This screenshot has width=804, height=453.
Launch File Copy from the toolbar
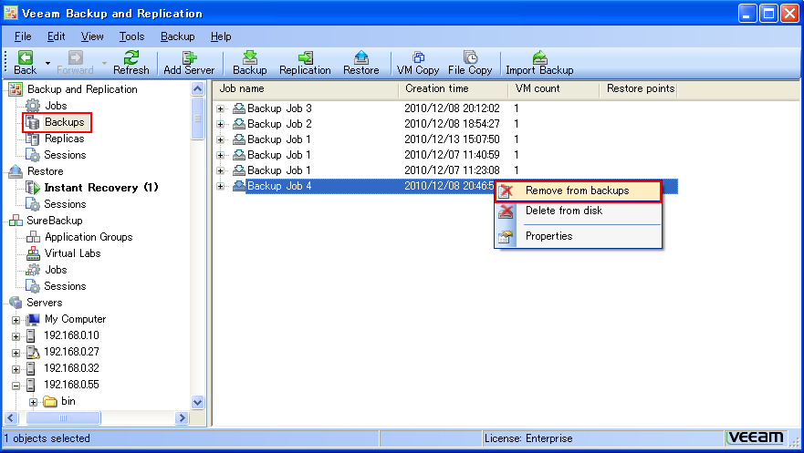point(470,63)
